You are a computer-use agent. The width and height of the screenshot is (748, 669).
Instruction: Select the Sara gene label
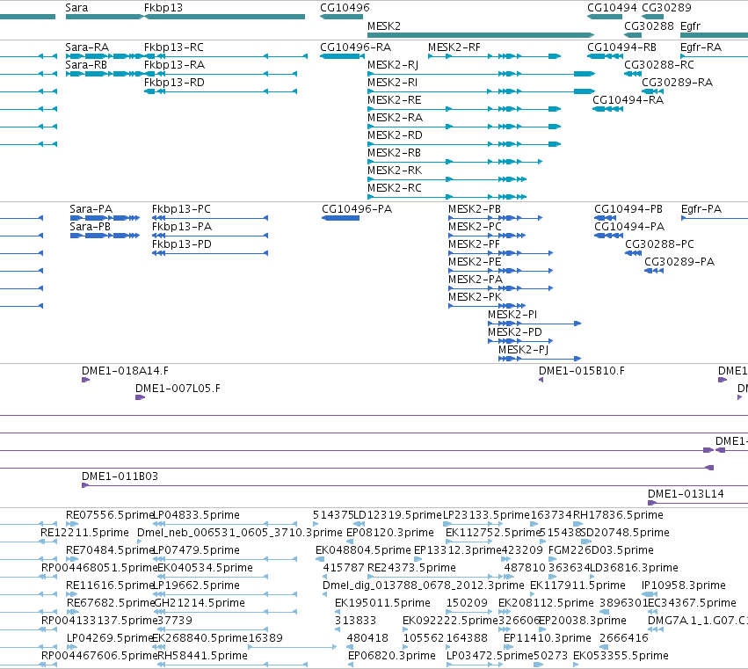[x=76, y=8]
